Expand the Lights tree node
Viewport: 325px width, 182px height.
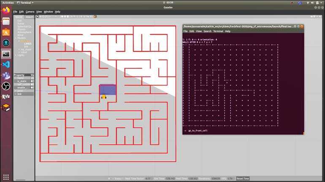tap(15, 55)
